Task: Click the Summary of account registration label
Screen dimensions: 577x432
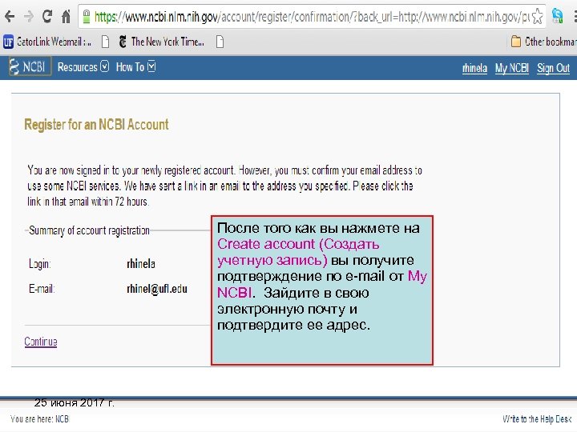Action: [x=89, y=230]
